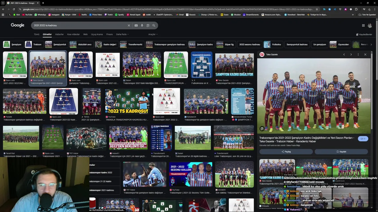Viewport: 378px width, 212px height.
Task: Click the Git visit button
Action: 363,139
